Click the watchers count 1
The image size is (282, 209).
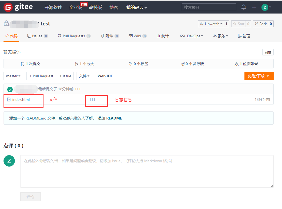226,24
